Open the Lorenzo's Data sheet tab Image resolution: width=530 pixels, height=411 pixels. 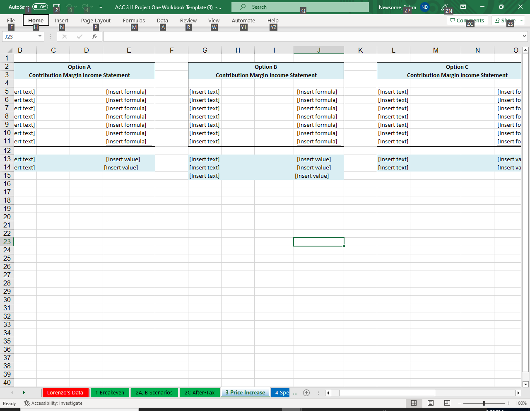click(65, 392)
